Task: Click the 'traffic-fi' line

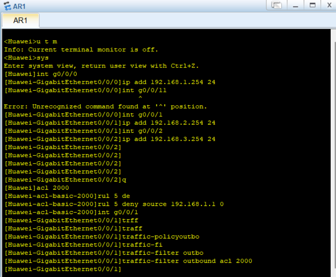Action: point(83,245)
